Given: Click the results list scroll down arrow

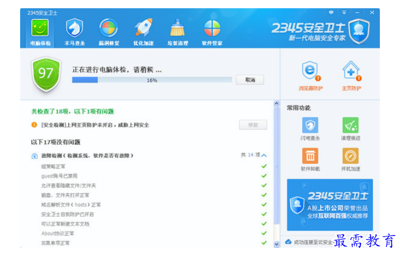Looking at the screenshot, I should 276,244.
